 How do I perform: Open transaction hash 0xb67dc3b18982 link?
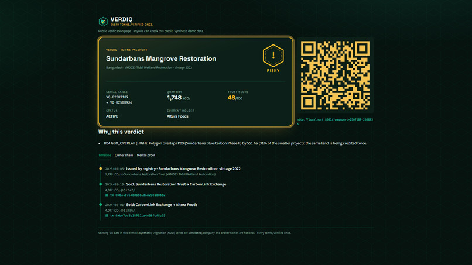click(x=138, y=215)
